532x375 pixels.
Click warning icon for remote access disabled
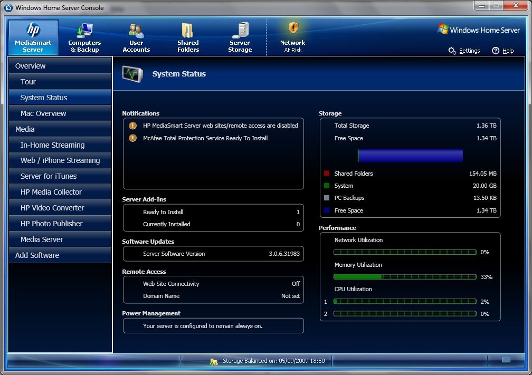(x=132, y=126)
